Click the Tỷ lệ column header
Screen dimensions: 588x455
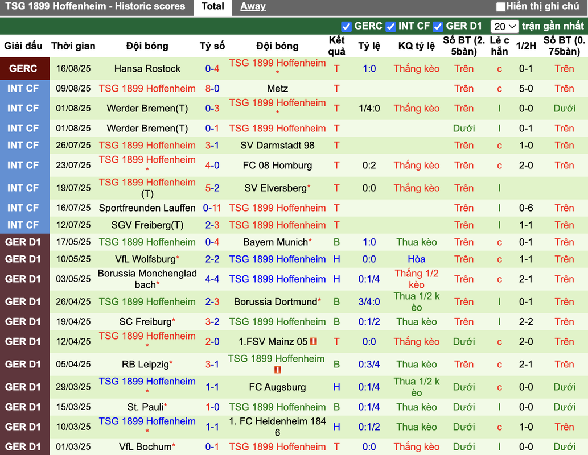(x=369, y=45)
